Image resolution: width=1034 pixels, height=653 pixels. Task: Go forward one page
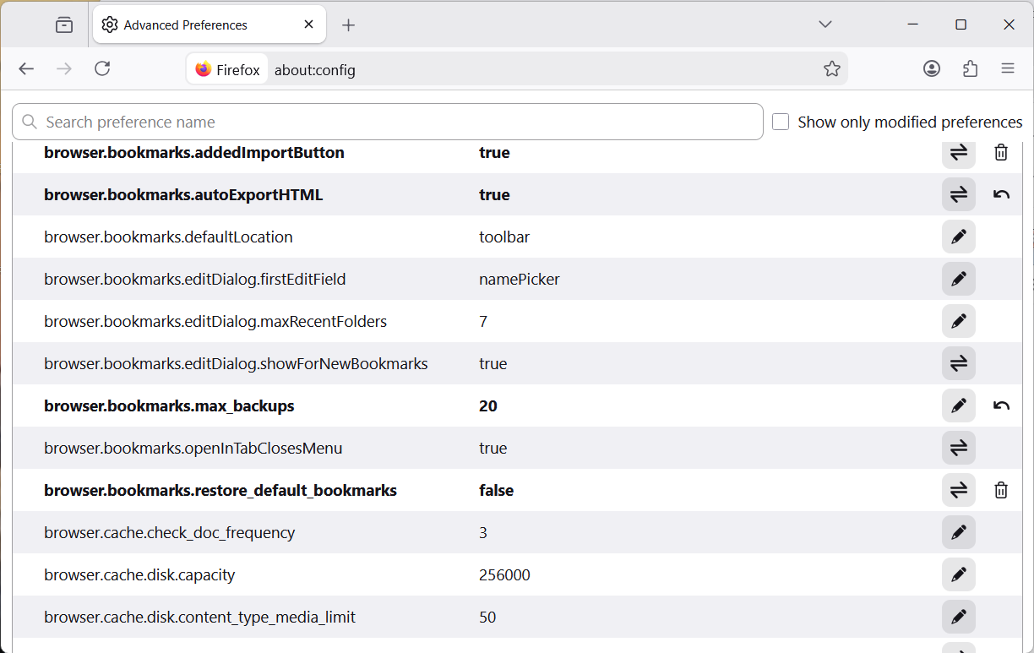64,69
